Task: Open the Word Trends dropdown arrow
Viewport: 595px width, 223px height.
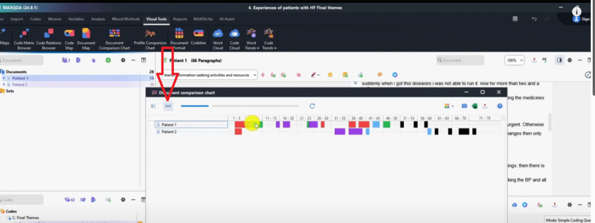Action: point(258,48)
